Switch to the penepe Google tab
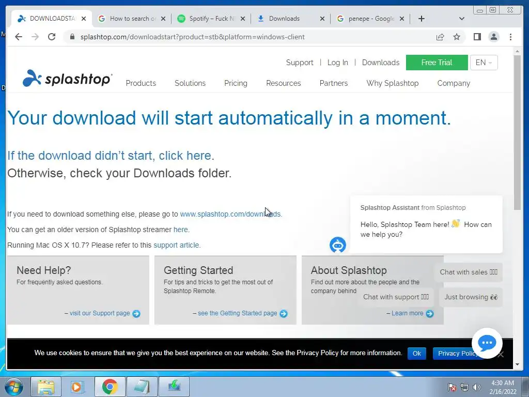This screenshot has width=529, height=397. 370,19
